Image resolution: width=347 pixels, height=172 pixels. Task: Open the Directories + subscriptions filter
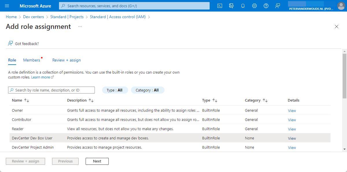(x=231, y=5)
